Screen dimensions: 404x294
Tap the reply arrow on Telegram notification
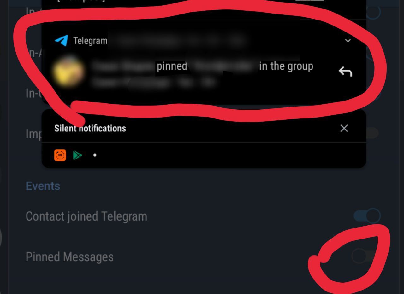click(x=345, y=72)
